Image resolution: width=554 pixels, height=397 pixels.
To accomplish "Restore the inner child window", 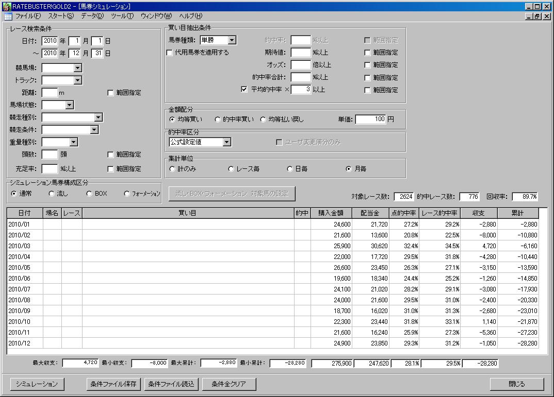I will coord(537,16).
